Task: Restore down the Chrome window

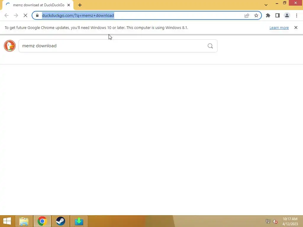Action: coord(285,3)
